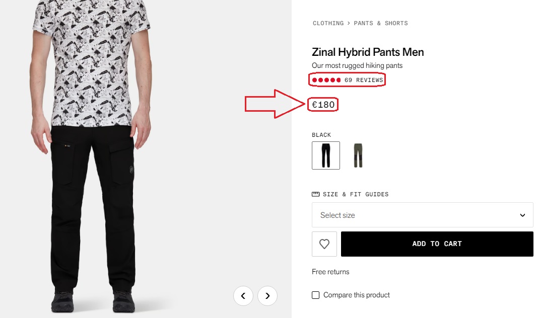Click the red annotation arrow pointing at price

coord(275,104)
